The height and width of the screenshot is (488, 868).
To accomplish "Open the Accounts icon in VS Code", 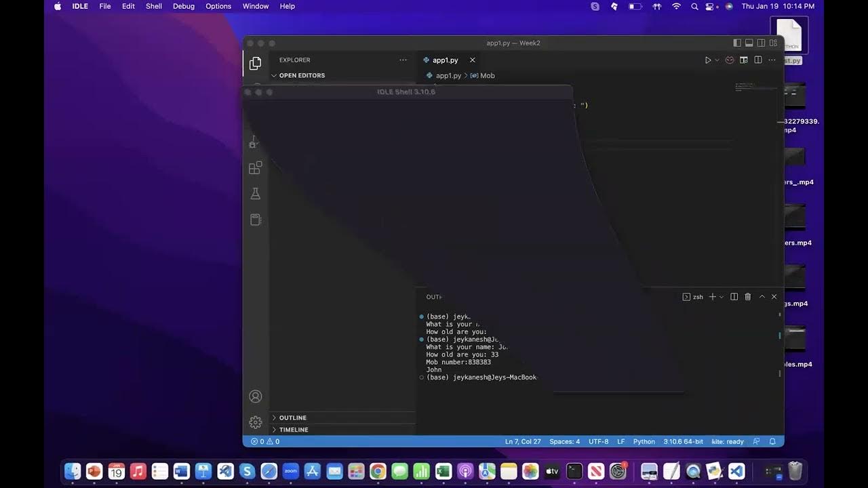I will click(255, 396).
